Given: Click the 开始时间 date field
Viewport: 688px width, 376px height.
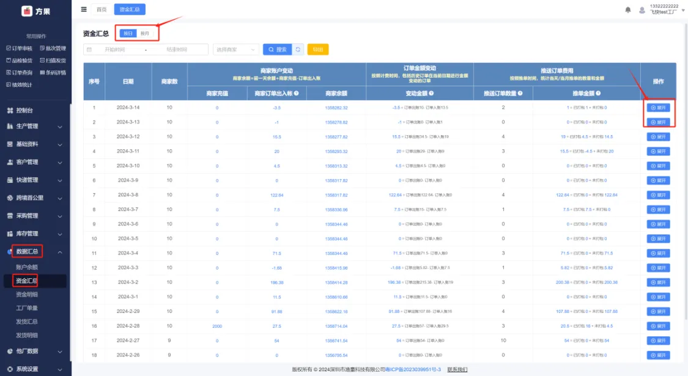Looking at the screenshot, I should click(x=114, y=50).
